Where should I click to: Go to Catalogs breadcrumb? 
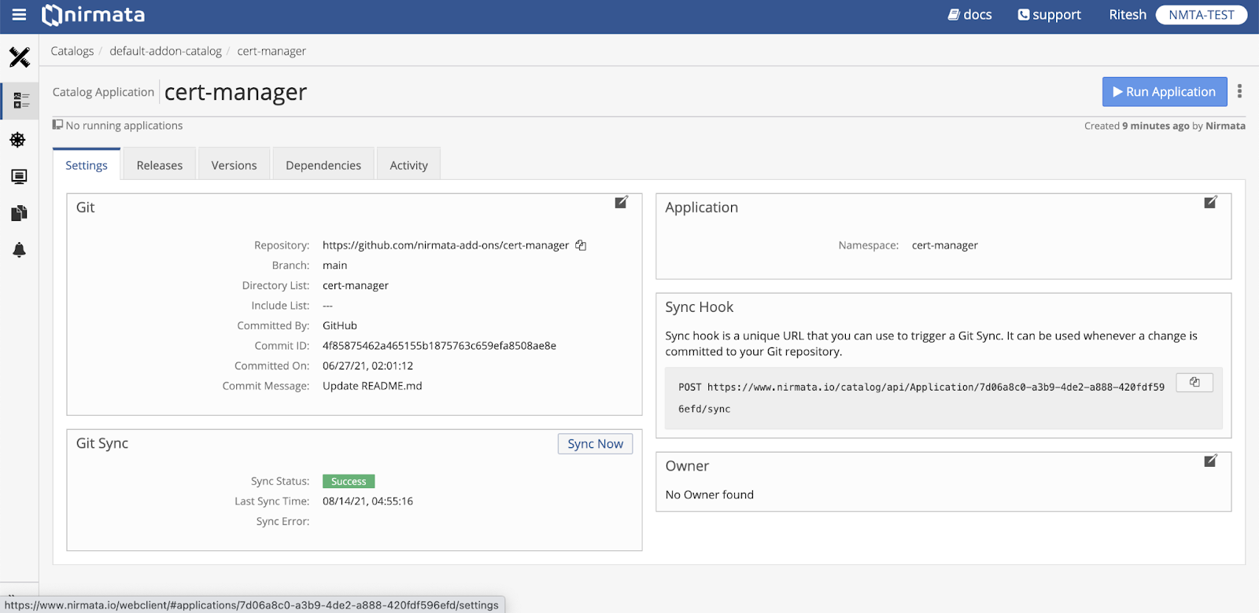tap(72, 51)
